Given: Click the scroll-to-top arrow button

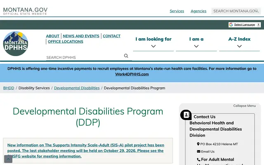Looking at the screenshot, I should tap(8, 159).
